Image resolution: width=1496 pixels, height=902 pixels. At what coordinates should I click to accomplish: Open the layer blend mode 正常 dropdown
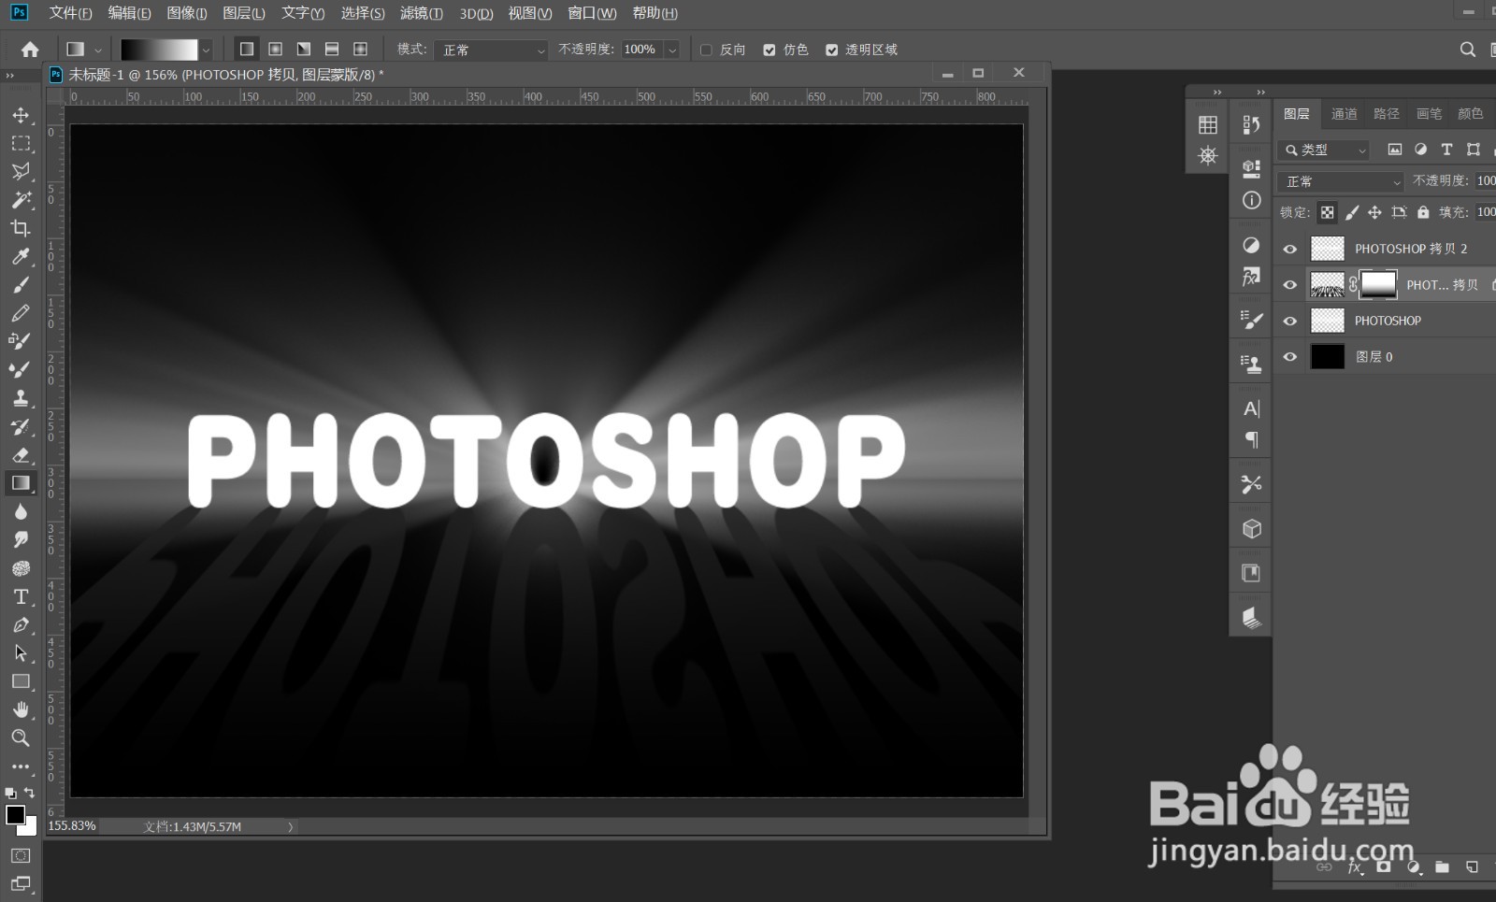click(1341, 181)
